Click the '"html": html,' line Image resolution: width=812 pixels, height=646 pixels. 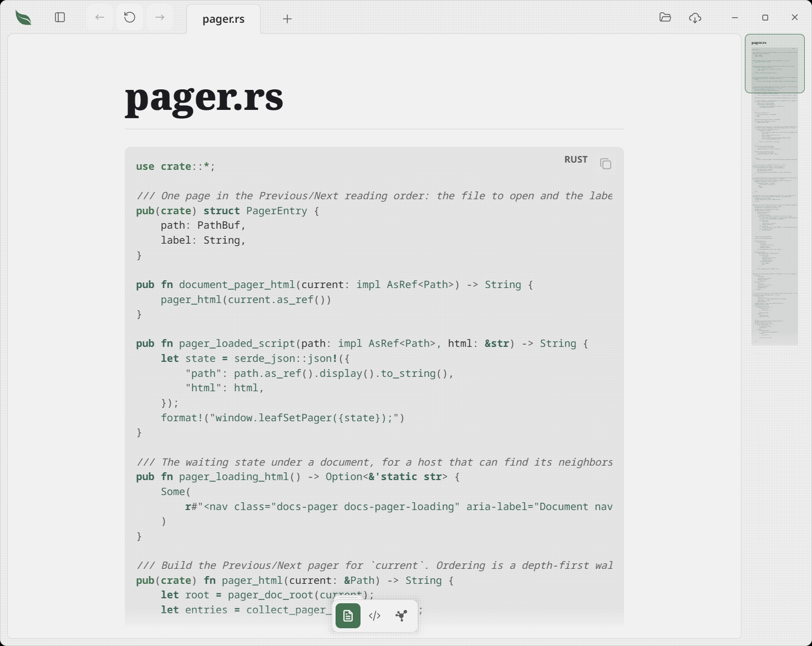coord(225,388)
